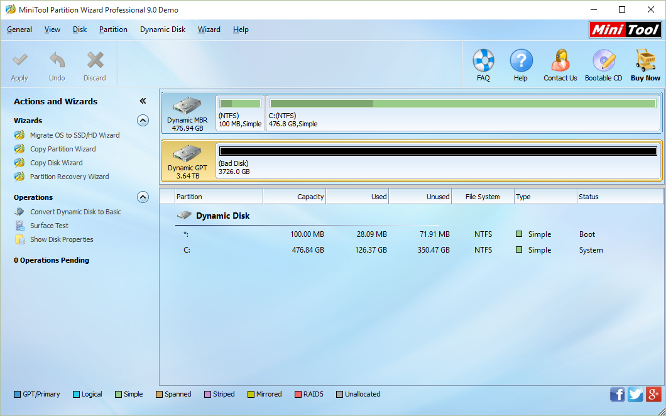Click the Buy Now shopping cart
The image size is (666, 416).
645,60
